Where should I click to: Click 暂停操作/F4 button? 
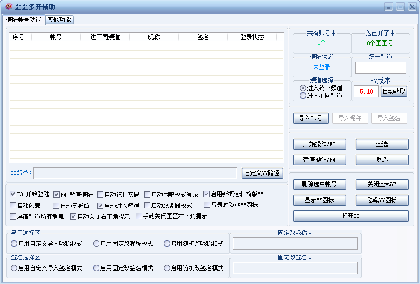(x=319, y=160)
